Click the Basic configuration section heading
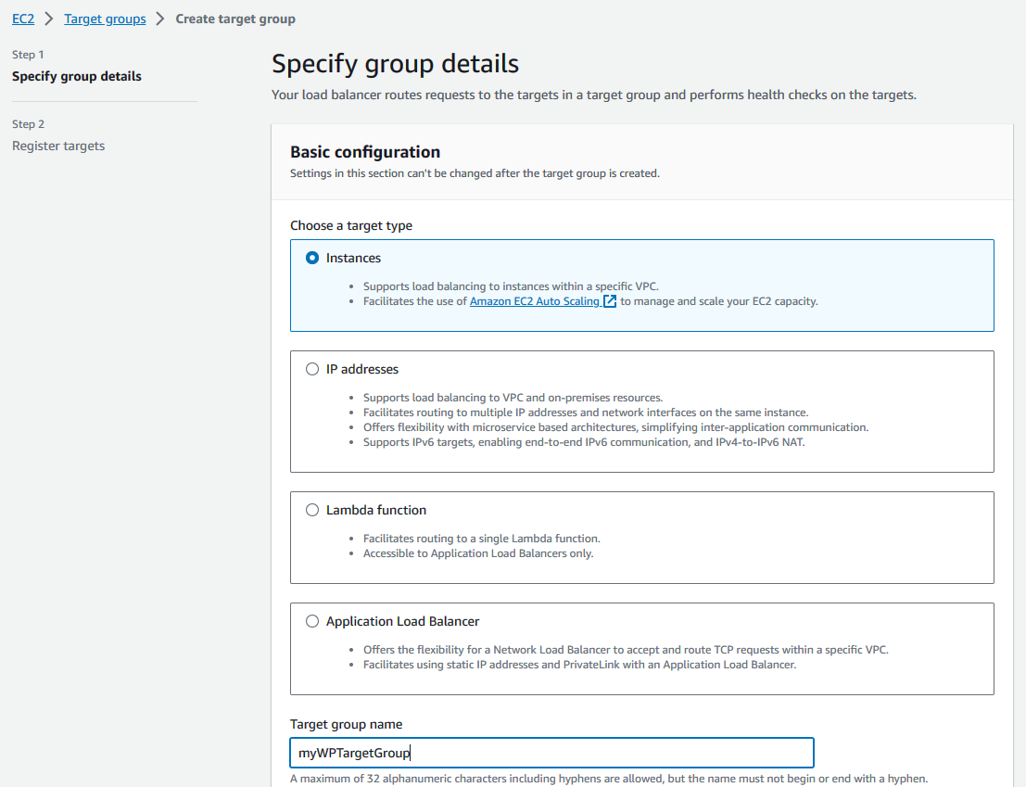 (365, 152)
